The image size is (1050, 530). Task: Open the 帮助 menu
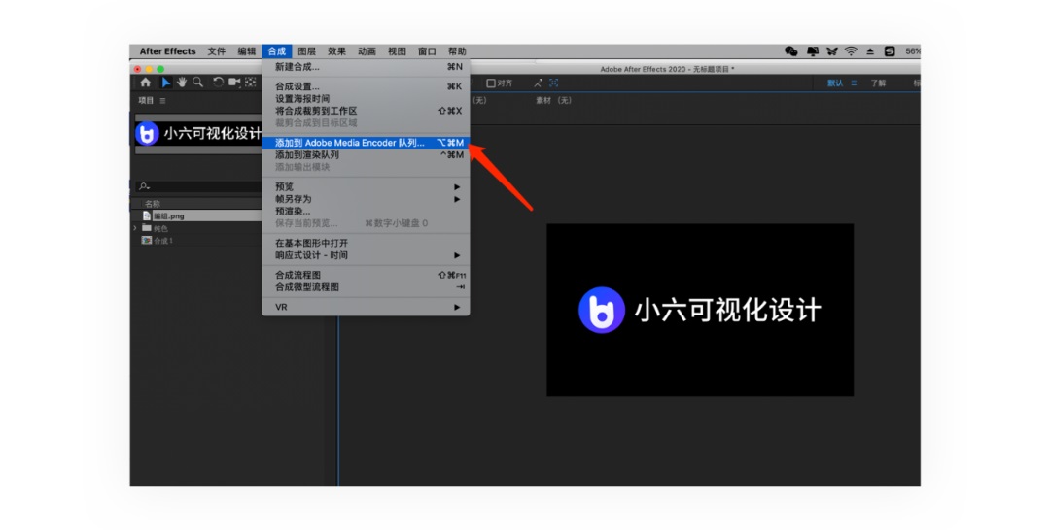(x=457, y=50)
